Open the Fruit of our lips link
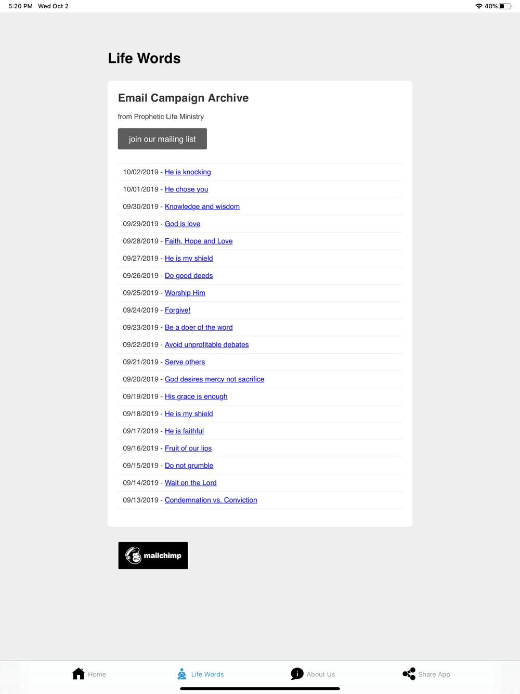Image resolution: width=520 pixels, height=694 pixels. (x=188, y=448)
